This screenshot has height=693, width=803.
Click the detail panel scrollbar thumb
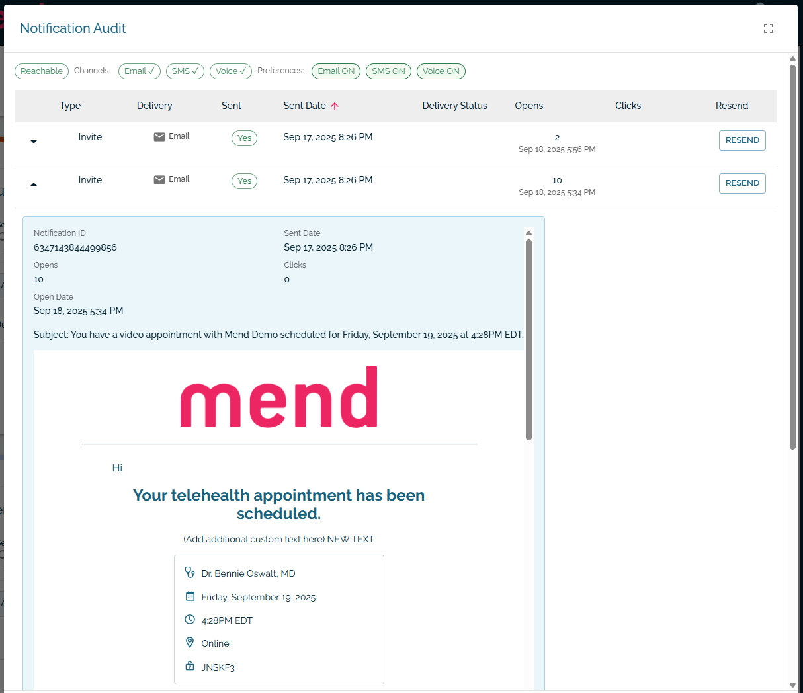(528, 339)
